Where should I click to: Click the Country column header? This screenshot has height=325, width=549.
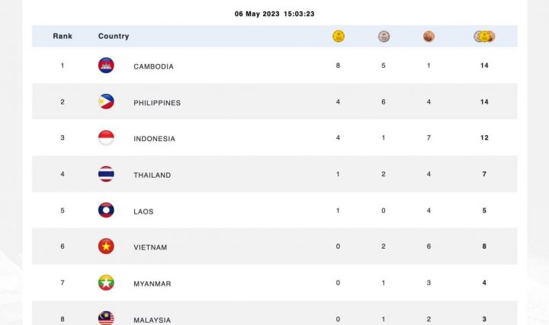click(114, 36)
